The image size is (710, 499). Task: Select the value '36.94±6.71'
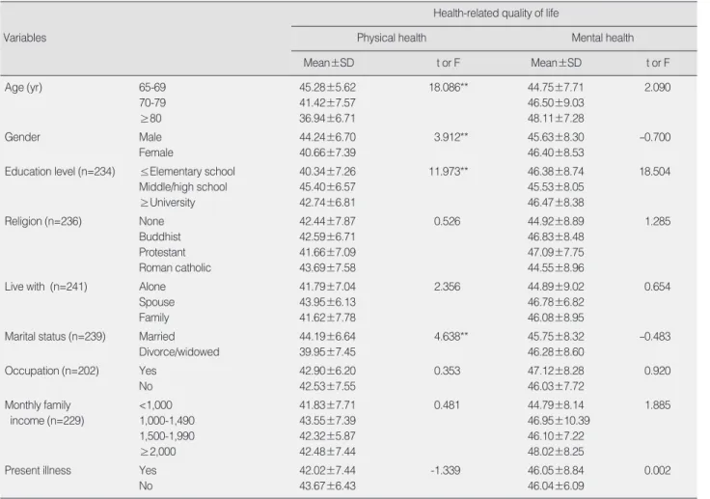[x=327, y=119]
